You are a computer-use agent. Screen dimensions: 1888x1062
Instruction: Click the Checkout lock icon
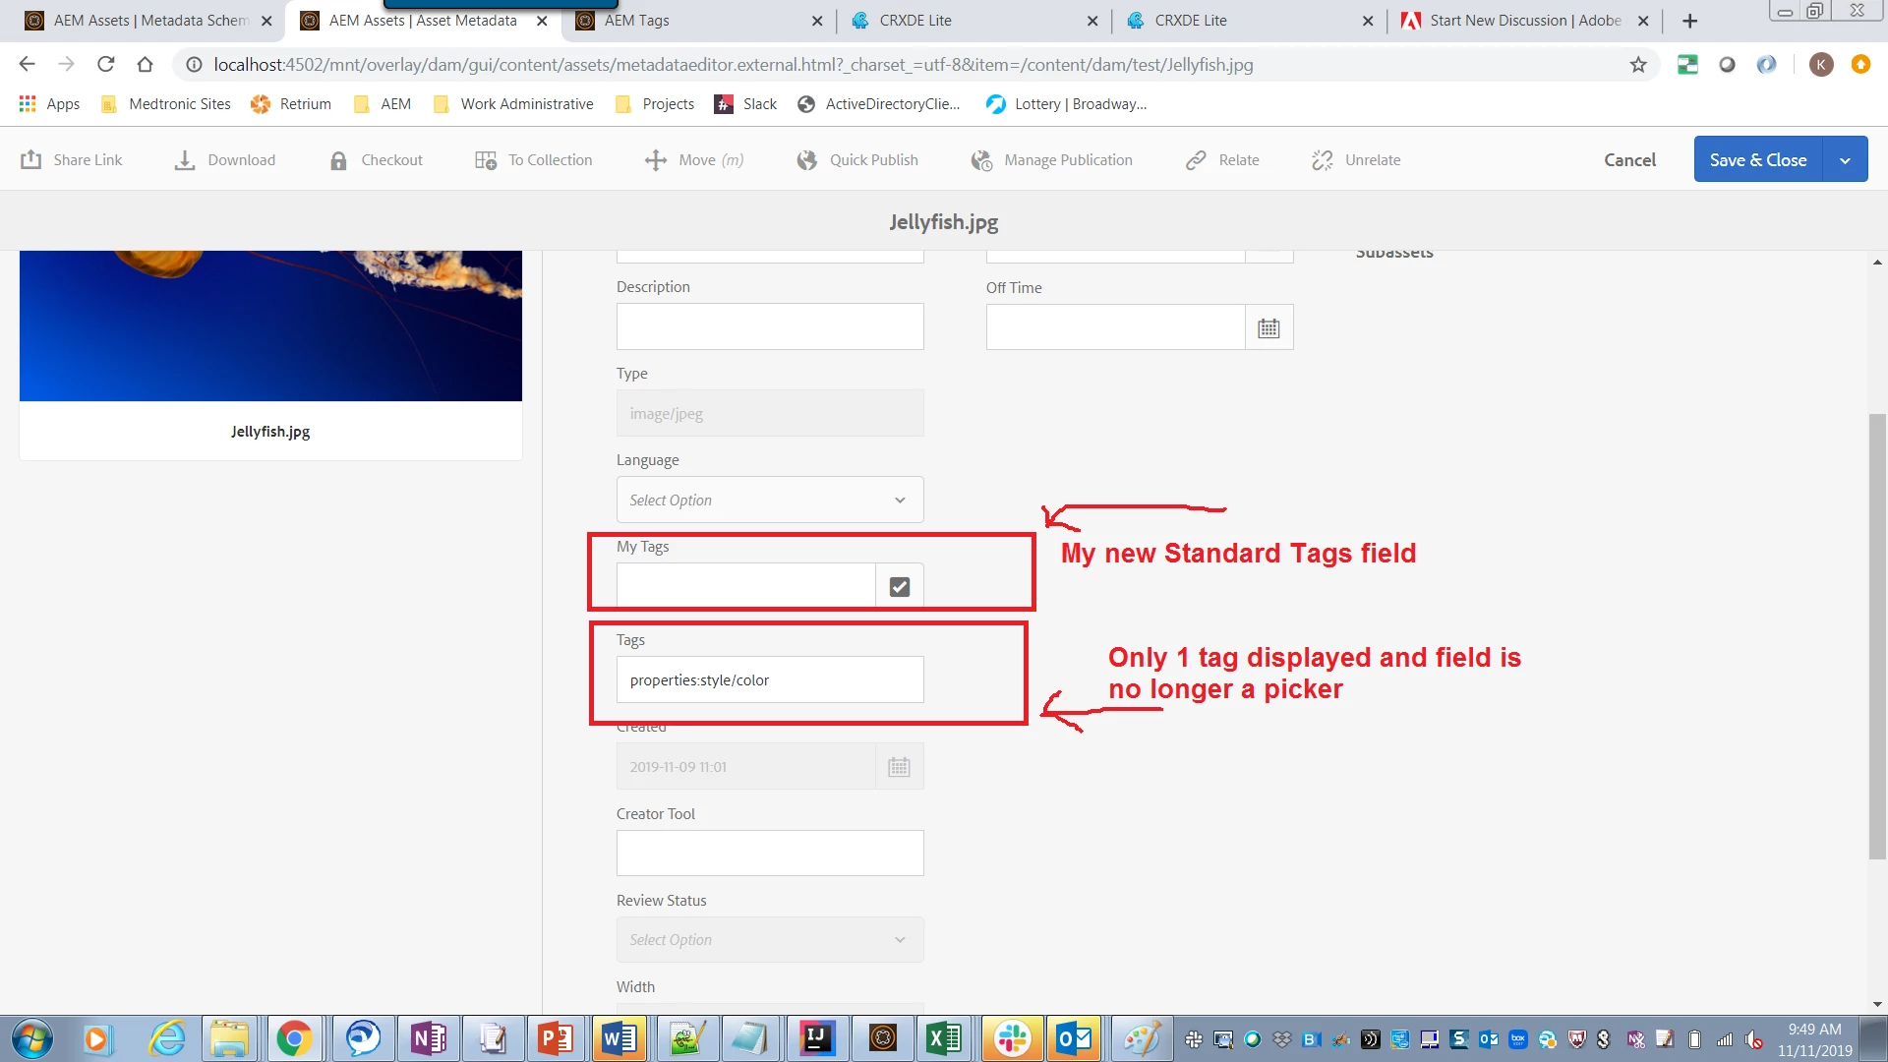(338, 160)
